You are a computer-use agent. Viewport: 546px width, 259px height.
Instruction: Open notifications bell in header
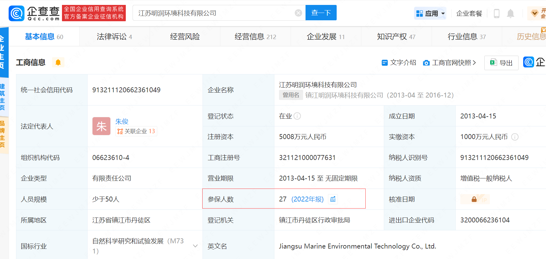pos(511,14)
